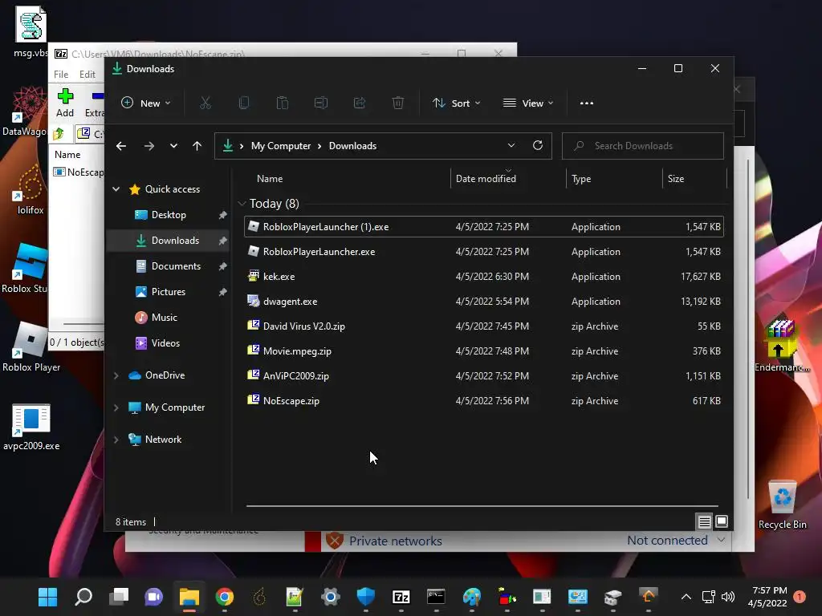Click the file list horizontal scrollbar

482,506
